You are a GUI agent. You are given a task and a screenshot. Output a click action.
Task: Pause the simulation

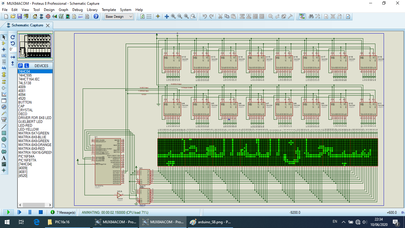(x=30, y=212)
